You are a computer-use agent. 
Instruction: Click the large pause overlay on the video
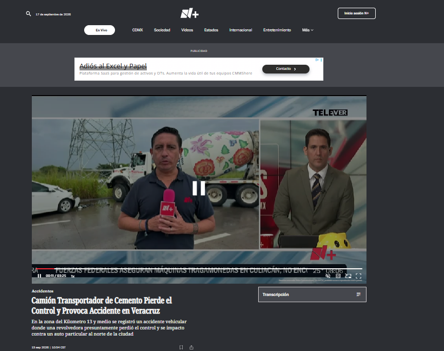[199, 188]
